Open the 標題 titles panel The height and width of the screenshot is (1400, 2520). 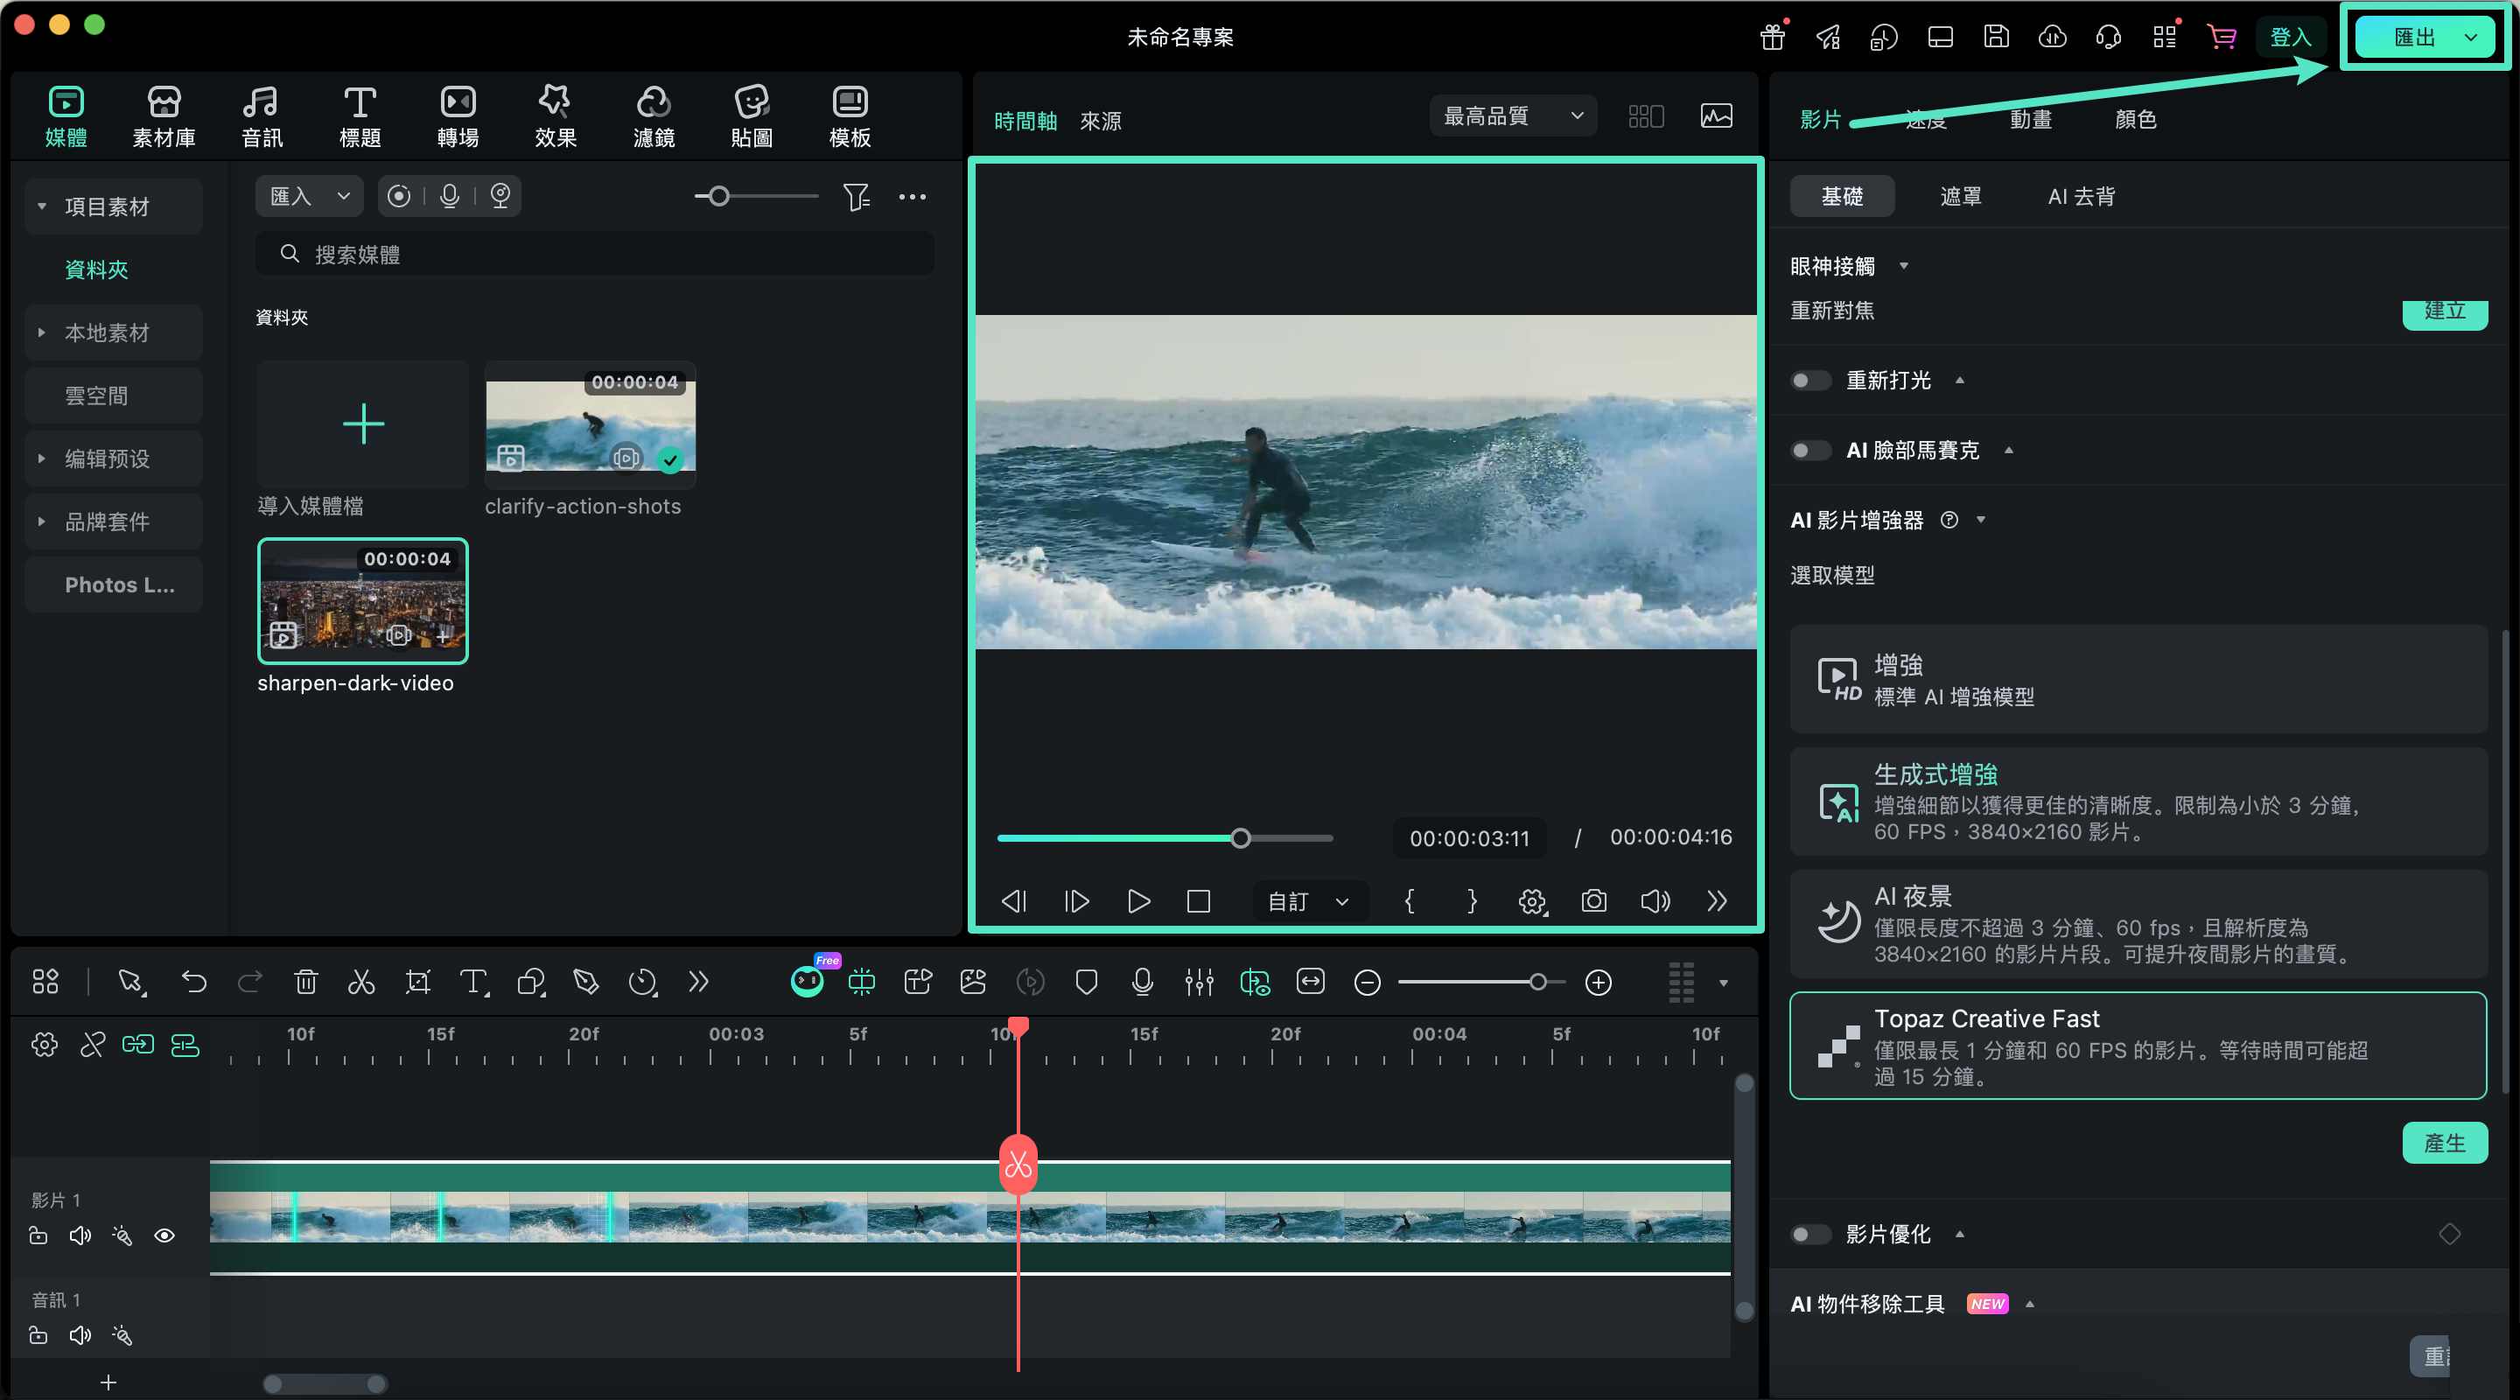point(359,115)
